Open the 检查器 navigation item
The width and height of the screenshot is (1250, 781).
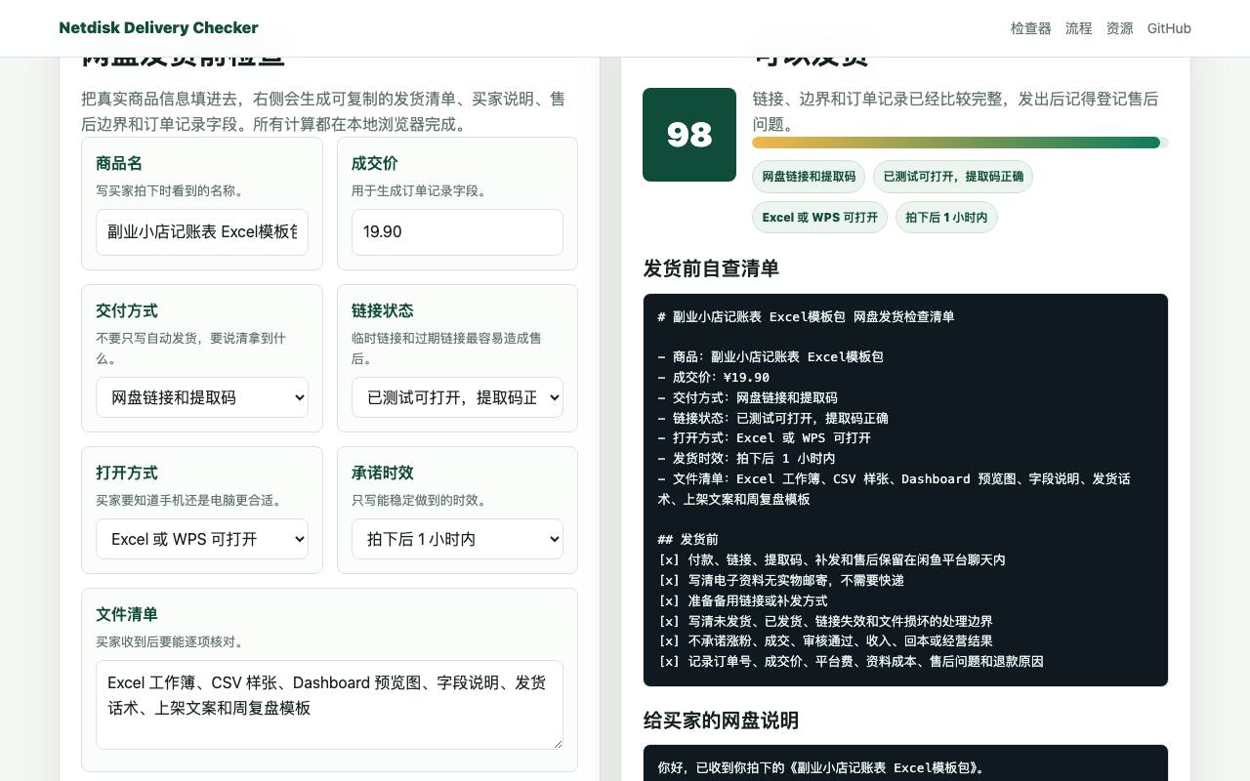coord(1030,28)
